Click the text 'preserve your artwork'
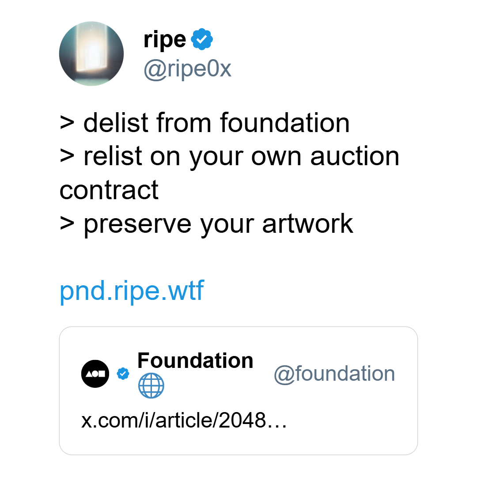477x477 pixels. [219, 224]
